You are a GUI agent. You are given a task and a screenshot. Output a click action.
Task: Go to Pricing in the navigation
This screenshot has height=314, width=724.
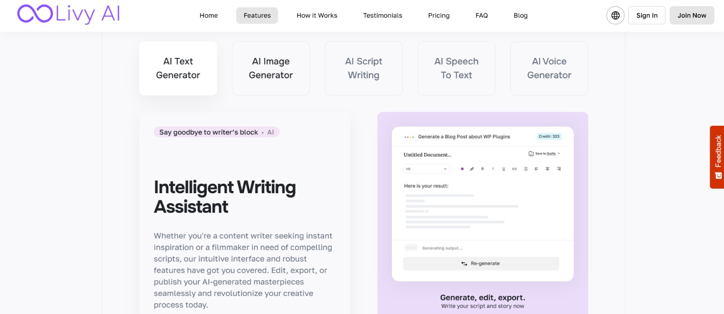438,15
